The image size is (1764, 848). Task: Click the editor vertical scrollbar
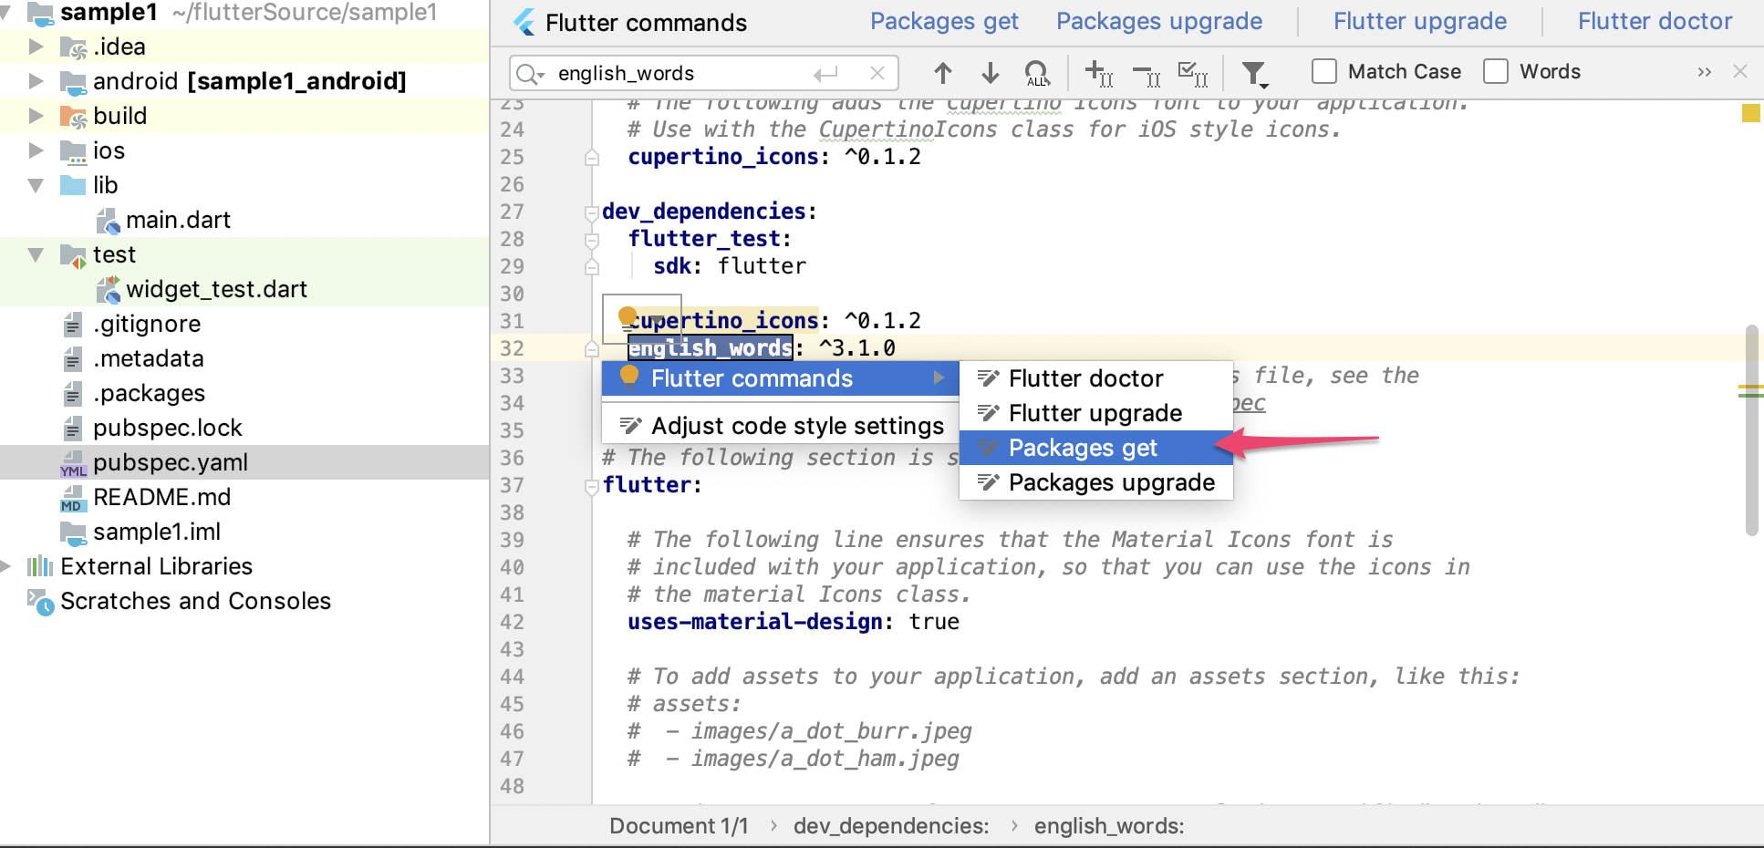click(1751, 429)
